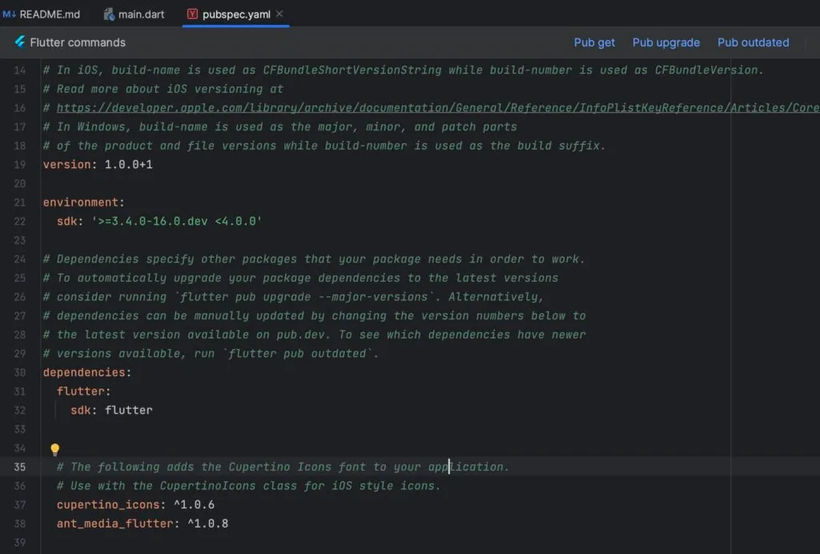Open the developer.apple.com documentation link

tap(438, 107)
